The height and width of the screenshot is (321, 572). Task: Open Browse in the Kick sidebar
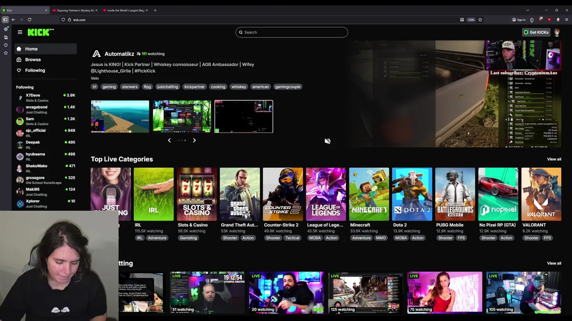[45, 59]
